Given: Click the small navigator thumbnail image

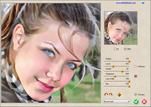Looking at the screenshot, I should tap(121, 28).
